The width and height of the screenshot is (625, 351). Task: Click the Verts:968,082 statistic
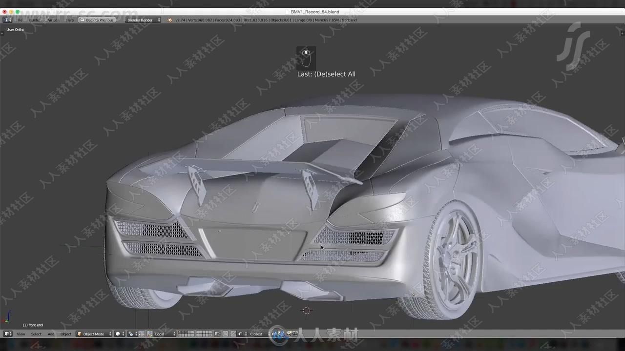(x=200, y=20)
